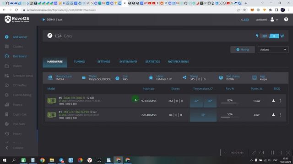
Task: Open Add Worker in sidebar
Action: click(x=20, y=37)
